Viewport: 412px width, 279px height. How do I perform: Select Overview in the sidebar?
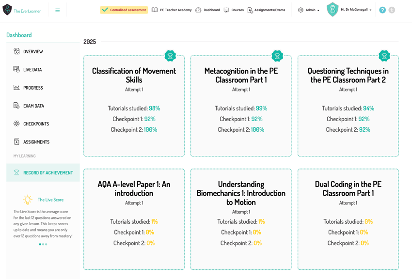click(33, 52)
